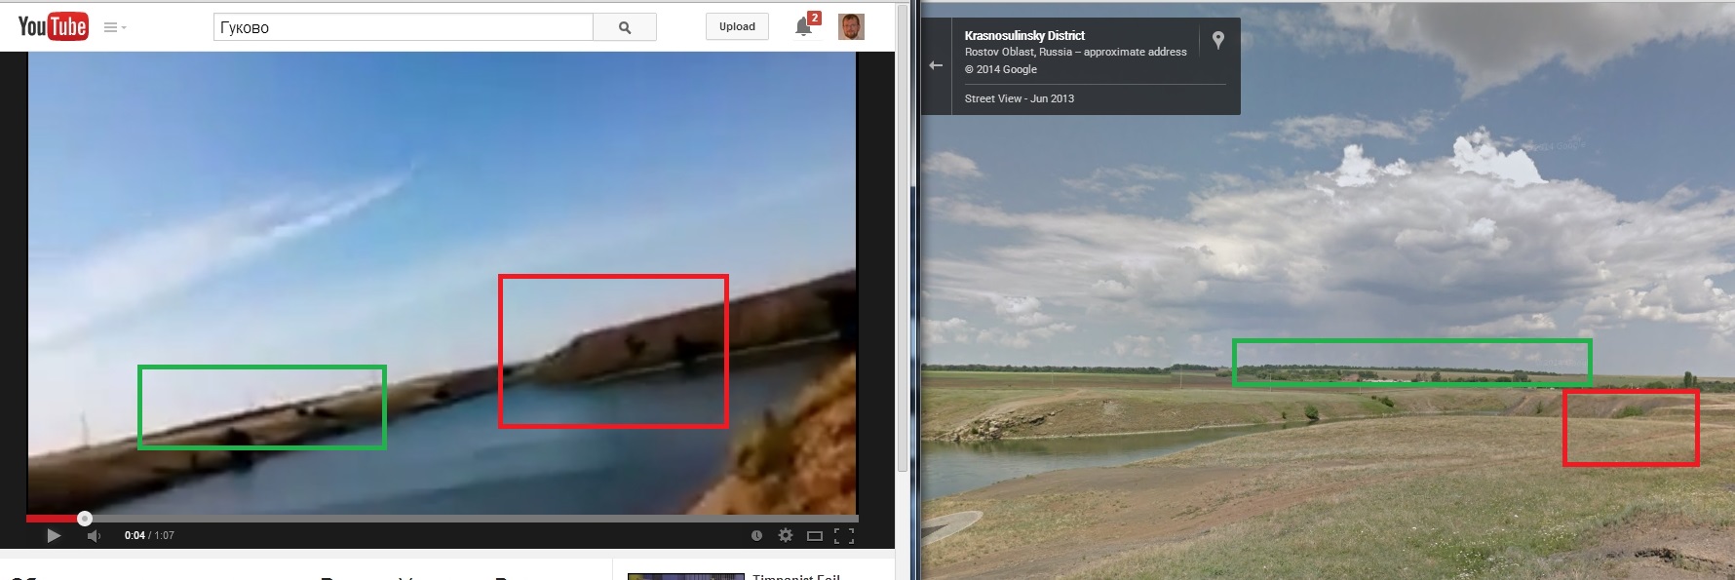Play the video
This screenshot has height=580, width=1735.
tap(54, 535)
